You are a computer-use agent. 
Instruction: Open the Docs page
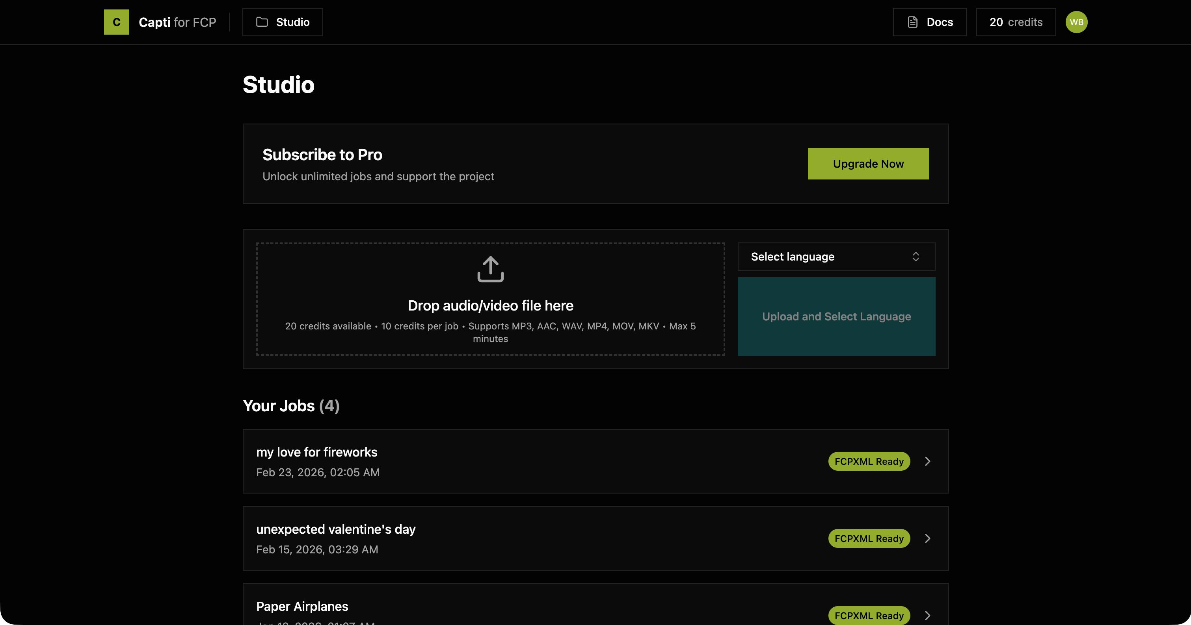(929, 22)
